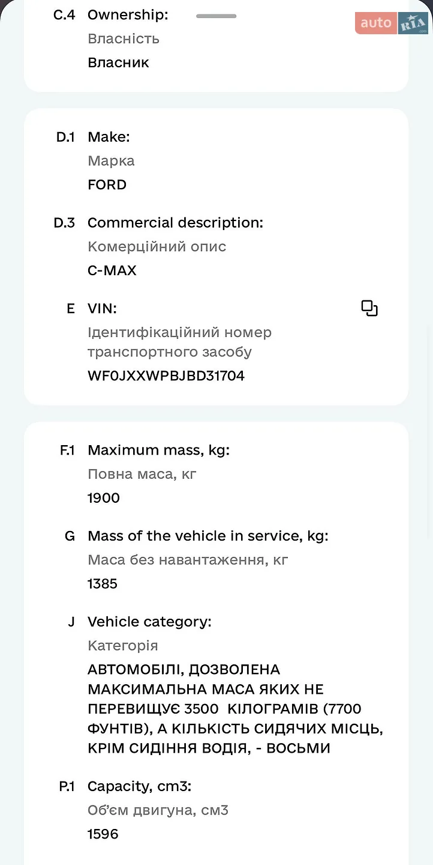Tap the Maximum mass, kg label

(x=159, y=450)
